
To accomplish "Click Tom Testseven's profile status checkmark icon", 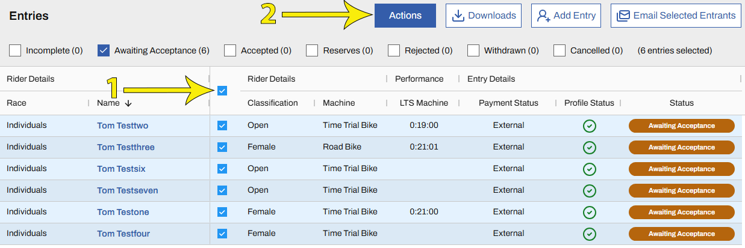I will click(590, 191).
